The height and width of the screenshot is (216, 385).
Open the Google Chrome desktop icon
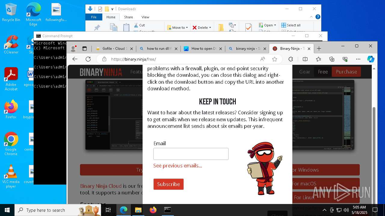coord(11,144)
